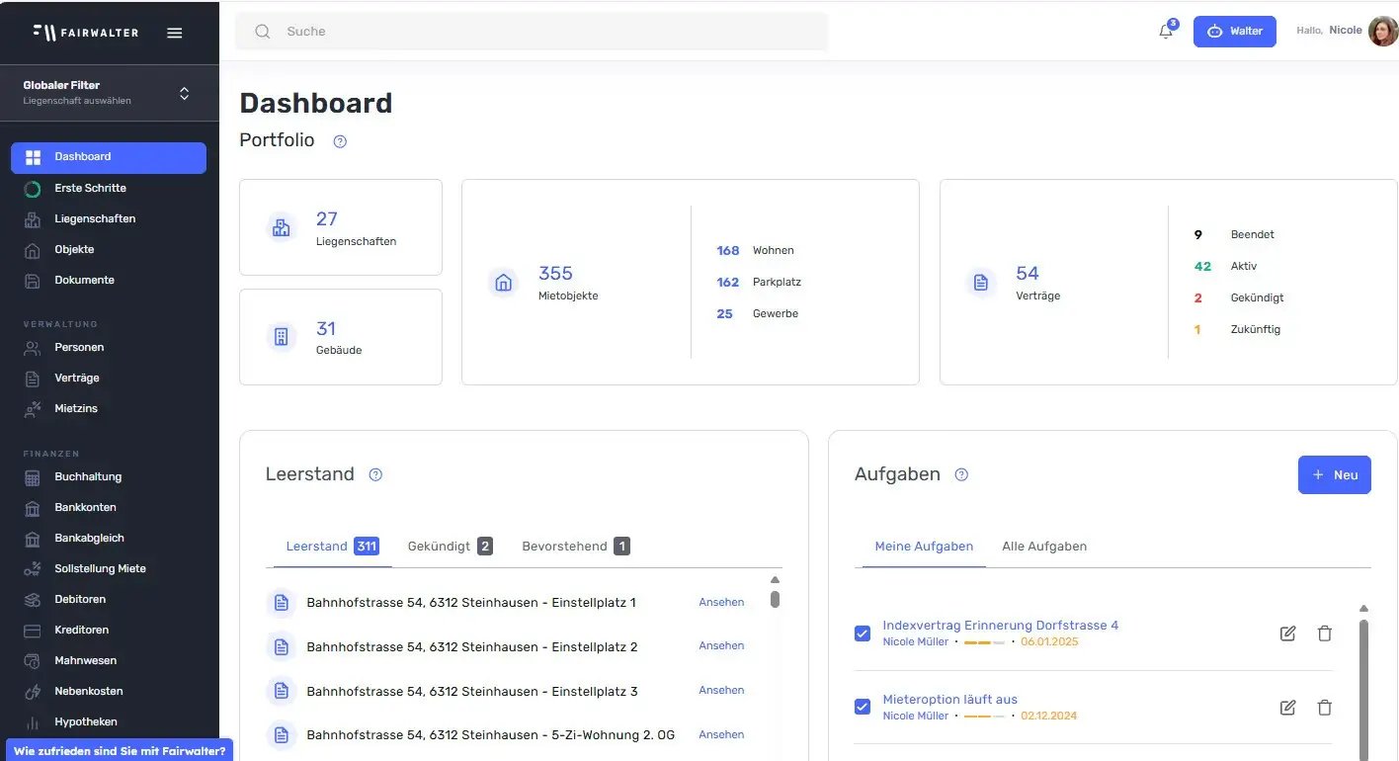Image resolution: width=1399 pixels, height=761 pixels.
Task: Click the hamburger menu icon
Action: [175, 33]
